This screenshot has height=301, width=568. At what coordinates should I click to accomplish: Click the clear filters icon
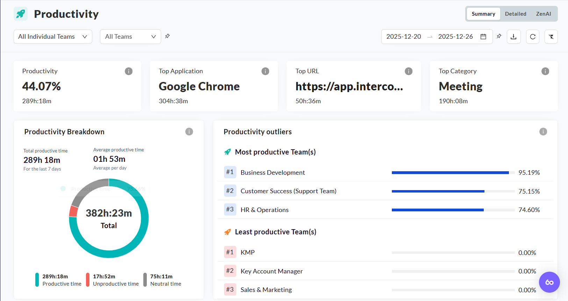click(551, 37)
